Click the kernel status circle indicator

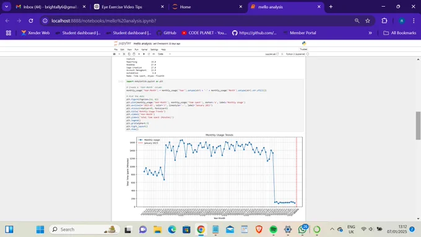(308, 54)
